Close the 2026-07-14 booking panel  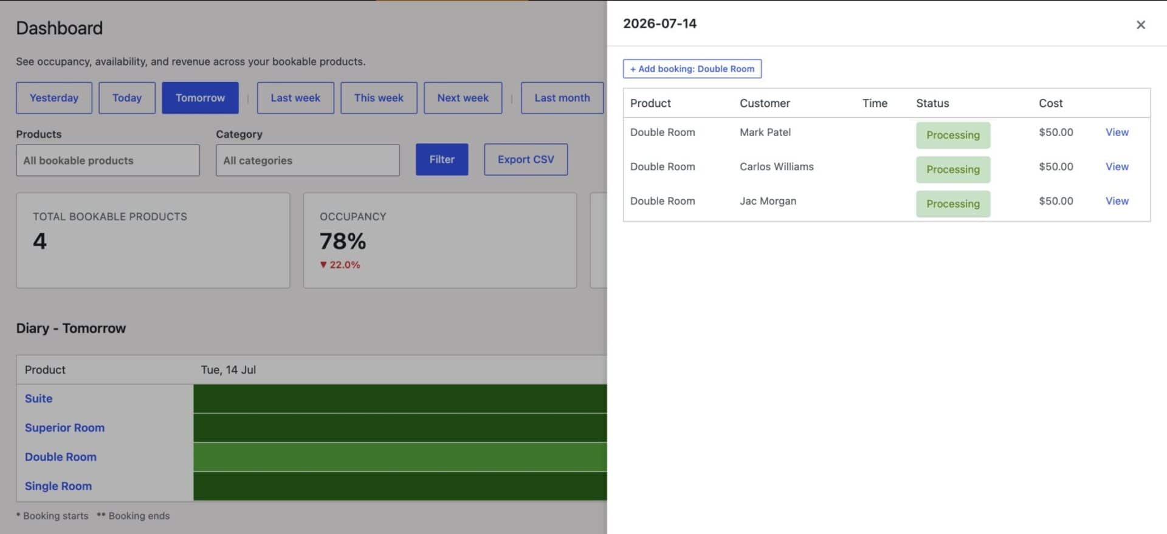coord(1140,24)
